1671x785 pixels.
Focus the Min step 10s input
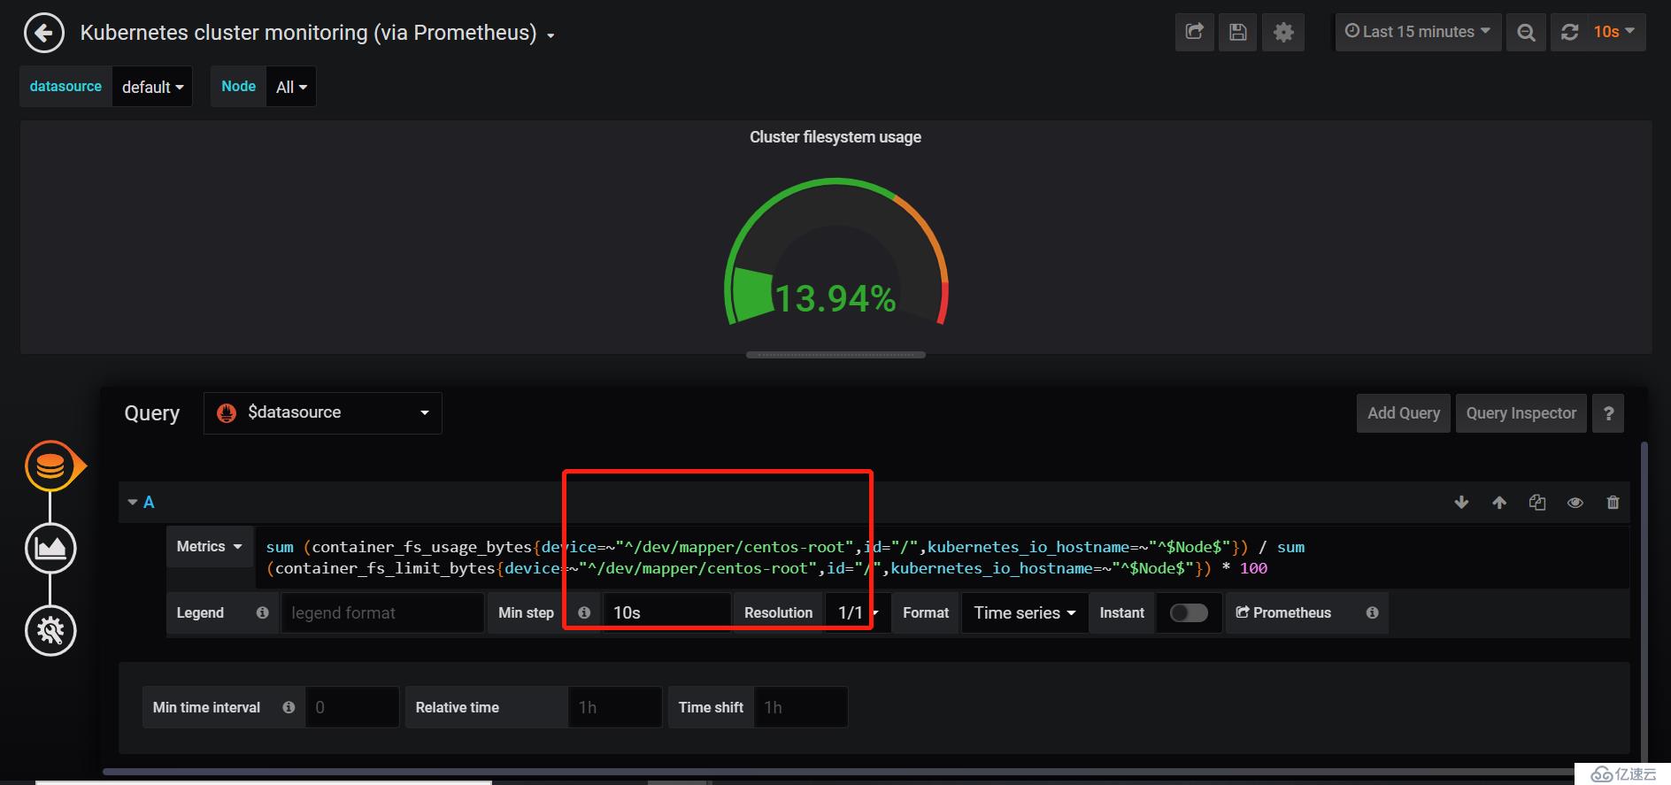tap(667, 612)
